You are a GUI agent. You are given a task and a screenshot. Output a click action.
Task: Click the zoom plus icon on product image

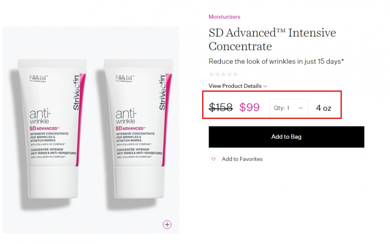(x=167, y=224)
